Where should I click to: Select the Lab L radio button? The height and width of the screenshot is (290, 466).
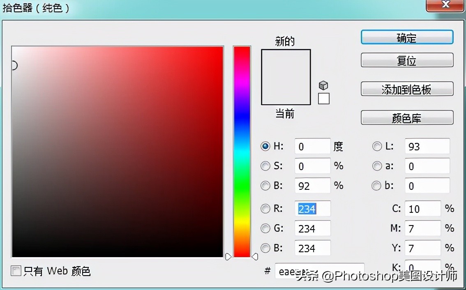[376, 146]
